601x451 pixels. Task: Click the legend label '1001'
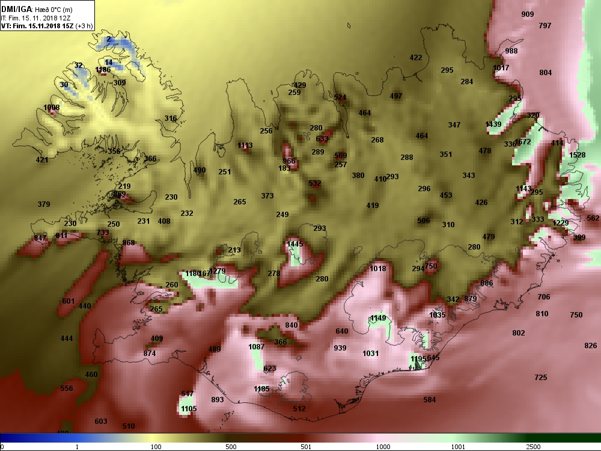click(x=458, y=447)
